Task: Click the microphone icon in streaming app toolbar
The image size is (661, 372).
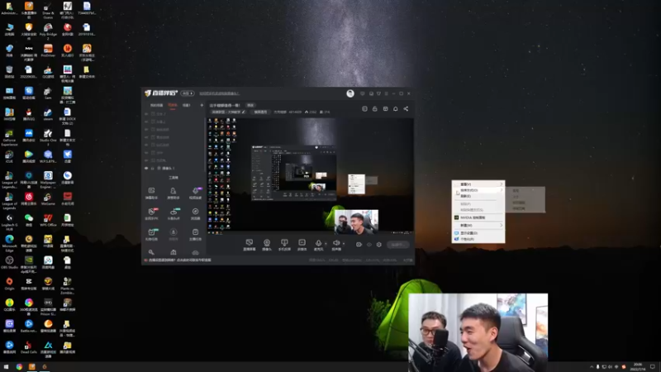Action: (318, 244)
